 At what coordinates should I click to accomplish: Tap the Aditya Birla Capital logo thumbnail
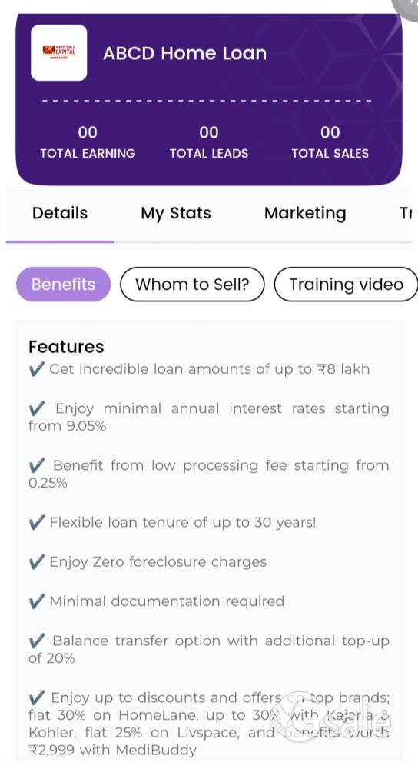59,52
